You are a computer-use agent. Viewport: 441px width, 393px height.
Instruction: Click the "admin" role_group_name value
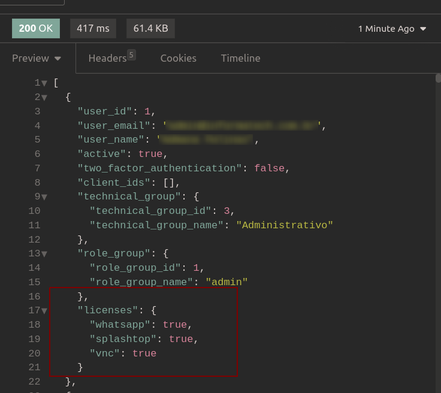tap(226, 282)
